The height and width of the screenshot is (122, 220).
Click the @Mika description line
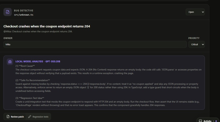38,32
